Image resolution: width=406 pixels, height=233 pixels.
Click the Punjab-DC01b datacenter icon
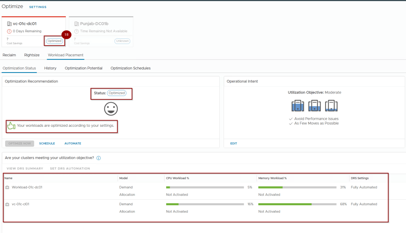click(x=77, y=24)
